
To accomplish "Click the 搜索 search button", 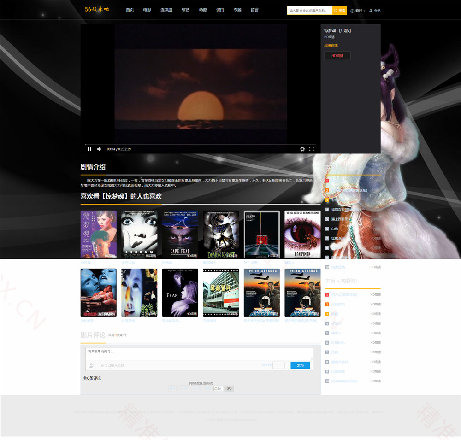I will point(340,10).
